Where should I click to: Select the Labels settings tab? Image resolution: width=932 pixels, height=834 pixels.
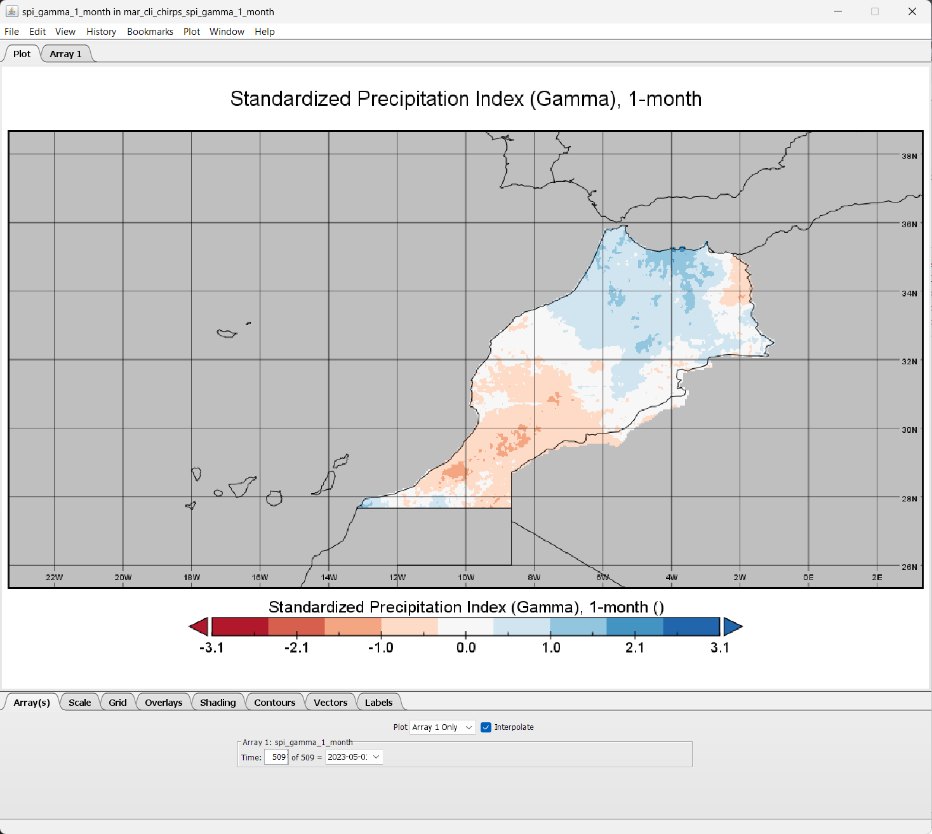click(379, 703)
